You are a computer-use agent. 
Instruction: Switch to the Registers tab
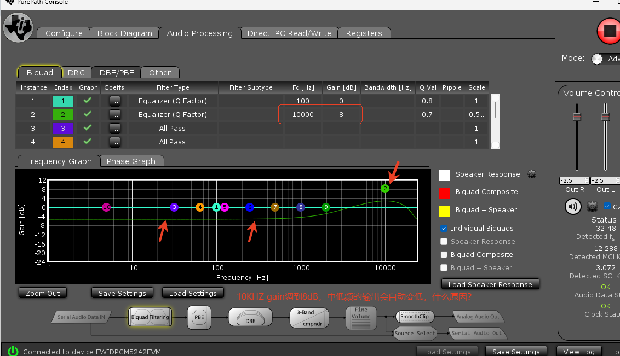click(364, 33)
